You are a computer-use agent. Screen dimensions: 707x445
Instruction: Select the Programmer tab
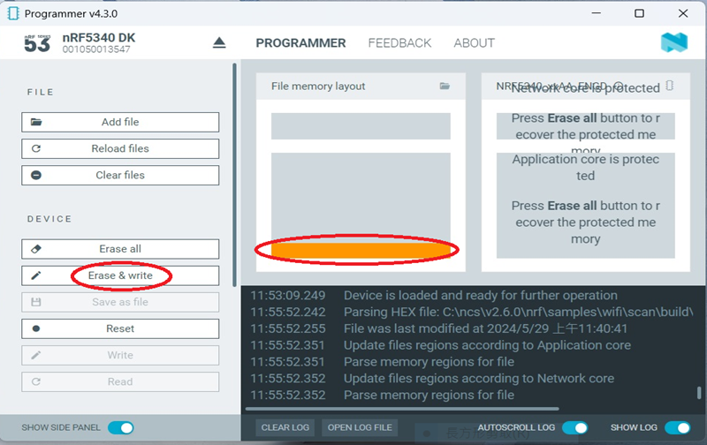[x=300, y=43]
